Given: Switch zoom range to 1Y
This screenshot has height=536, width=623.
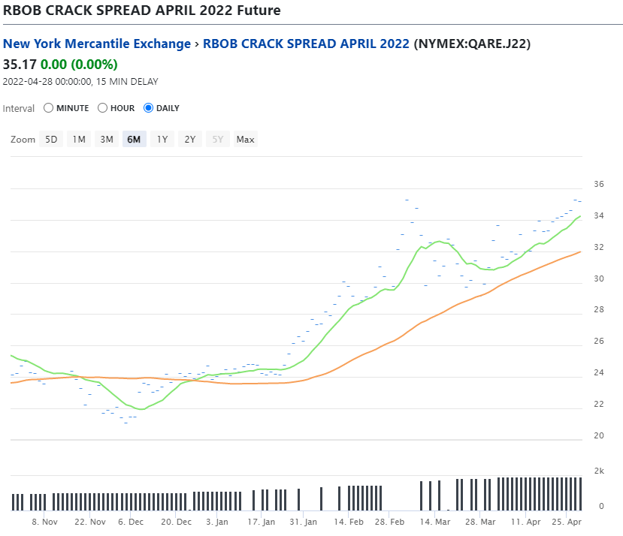Looking at the screenshot, I should 162,140.
